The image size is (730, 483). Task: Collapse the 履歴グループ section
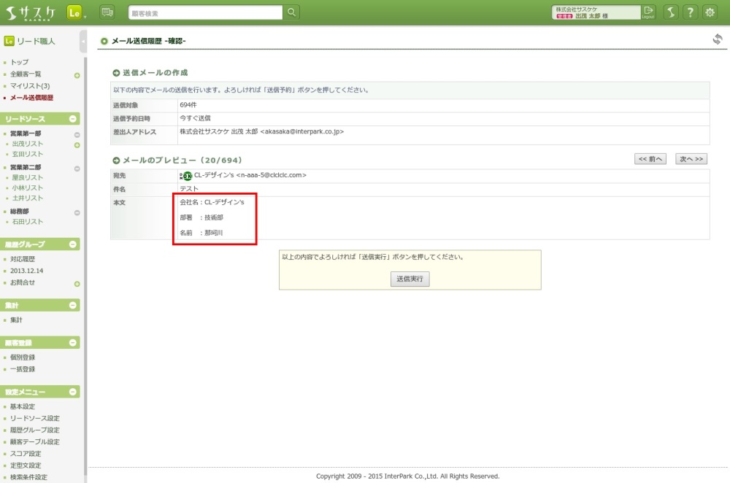coord(72,244)
